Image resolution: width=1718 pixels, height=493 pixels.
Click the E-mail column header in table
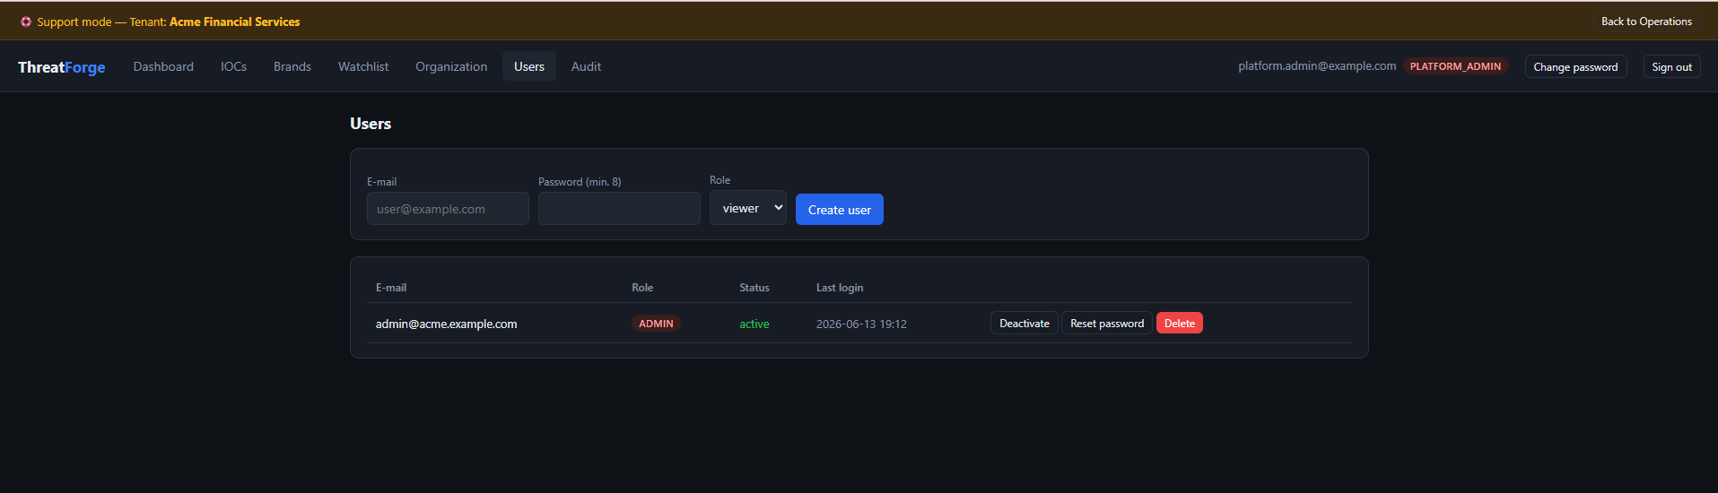pos(391,288)
